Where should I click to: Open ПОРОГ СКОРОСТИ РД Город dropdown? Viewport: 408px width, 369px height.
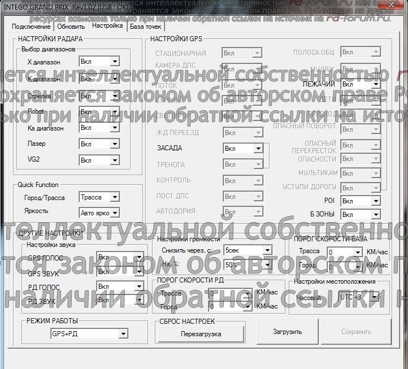[x=230, y=307]
